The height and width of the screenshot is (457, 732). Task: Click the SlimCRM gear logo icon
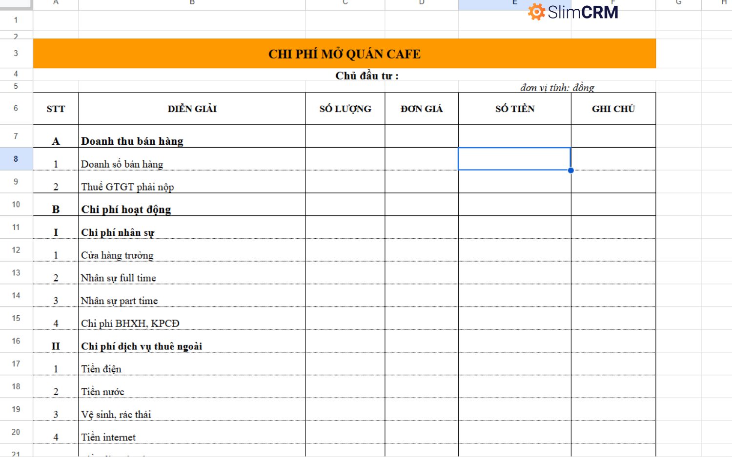[x=536, y=12]
